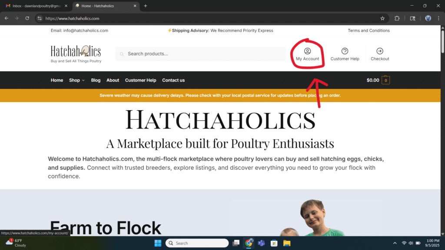Reload the Hatchaholics page
The height and width of the screenshot is (250, 445).
coord(27,18)
